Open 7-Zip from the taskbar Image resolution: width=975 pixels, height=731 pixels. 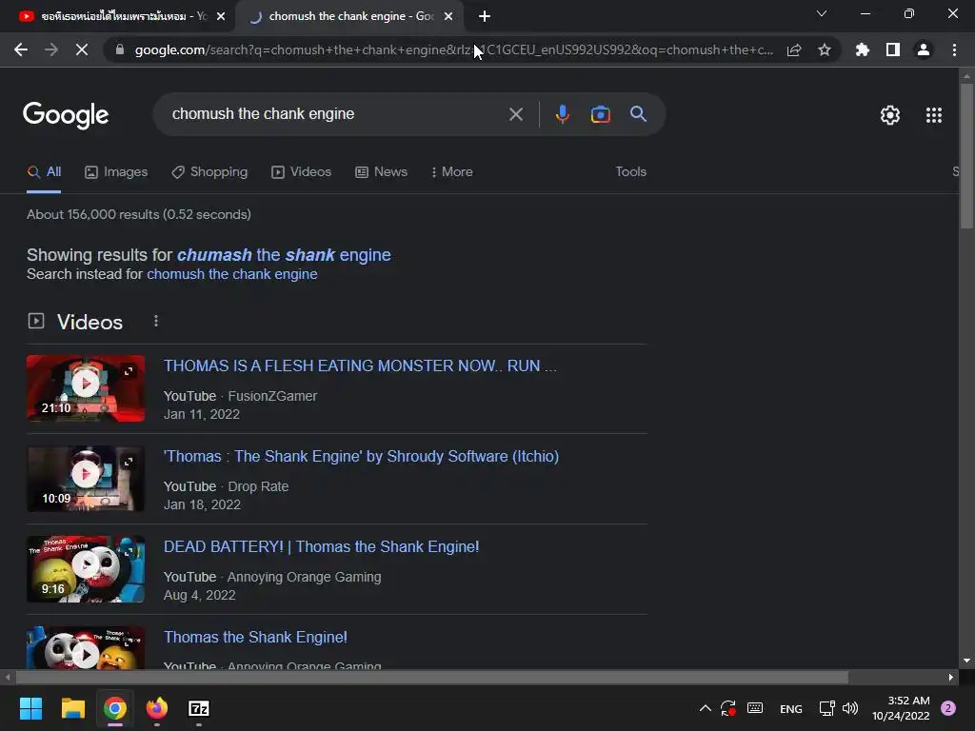click(x=199, y=708)
